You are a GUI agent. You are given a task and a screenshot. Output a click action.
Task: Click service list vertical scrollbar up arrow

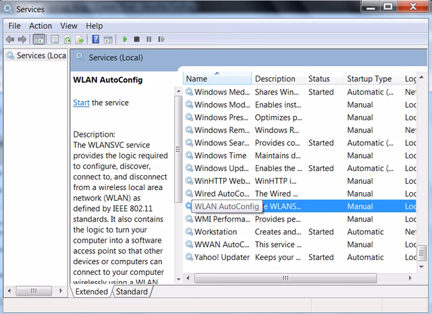(421, 77)
